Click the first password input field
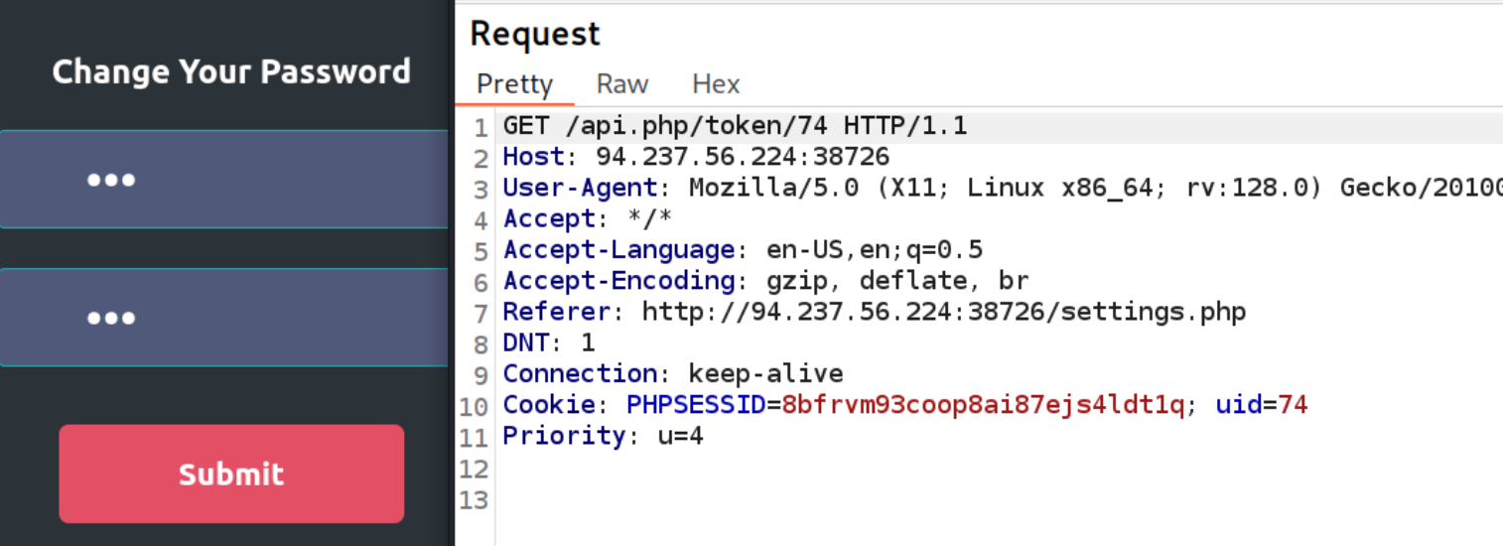The height and width of the screenshot is (546, 1503). click(224, 180)
